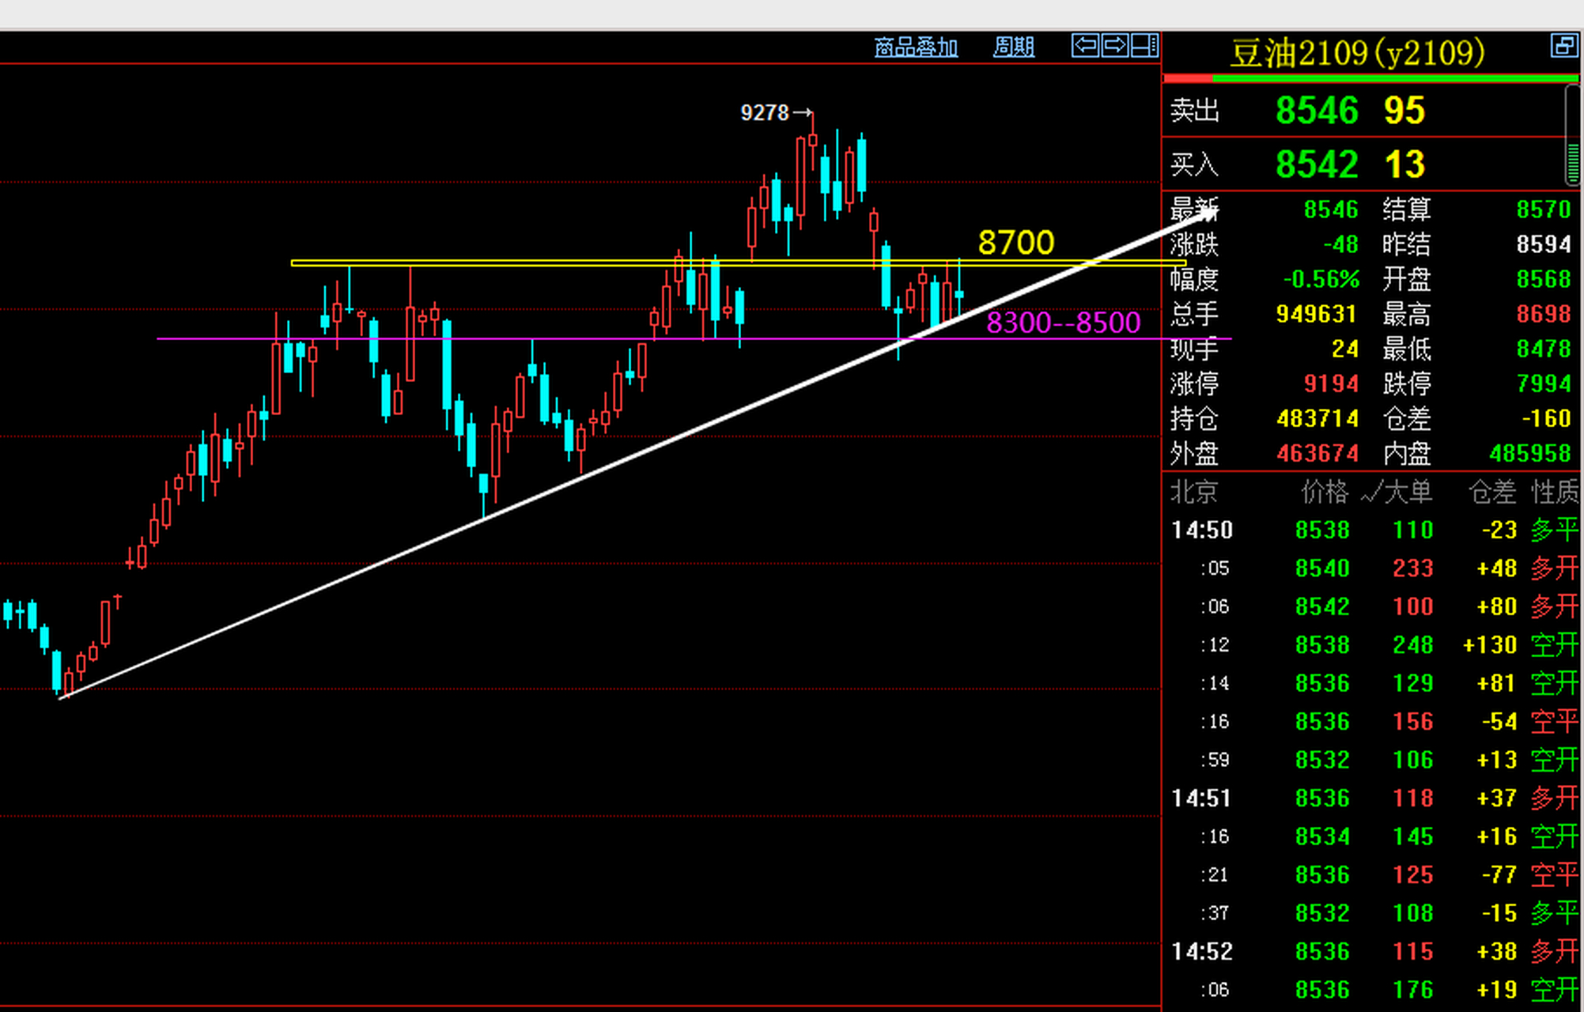Click the 最高 high value 8698
Screen dimensions: 1584x1012
tap(1544, 314)
